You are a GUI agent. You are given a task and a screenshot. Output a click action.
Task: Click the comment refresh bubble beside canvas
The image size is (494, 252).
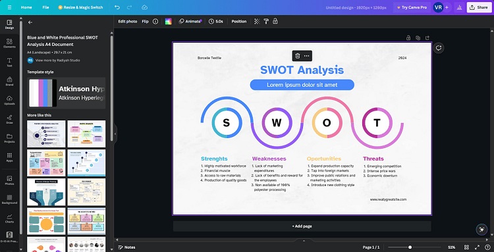point(439,48)
